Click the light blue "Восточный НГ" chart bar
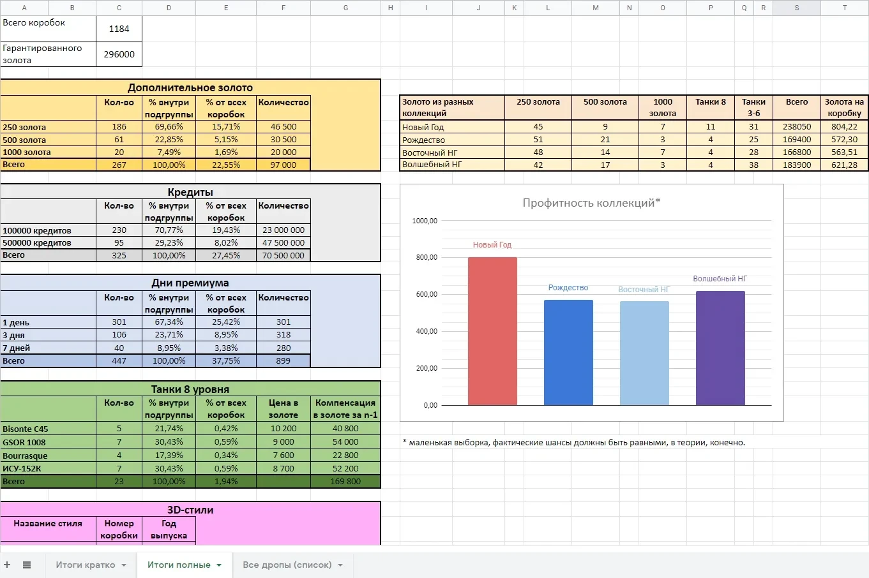 pyautogui.click(x=644, y=353)
